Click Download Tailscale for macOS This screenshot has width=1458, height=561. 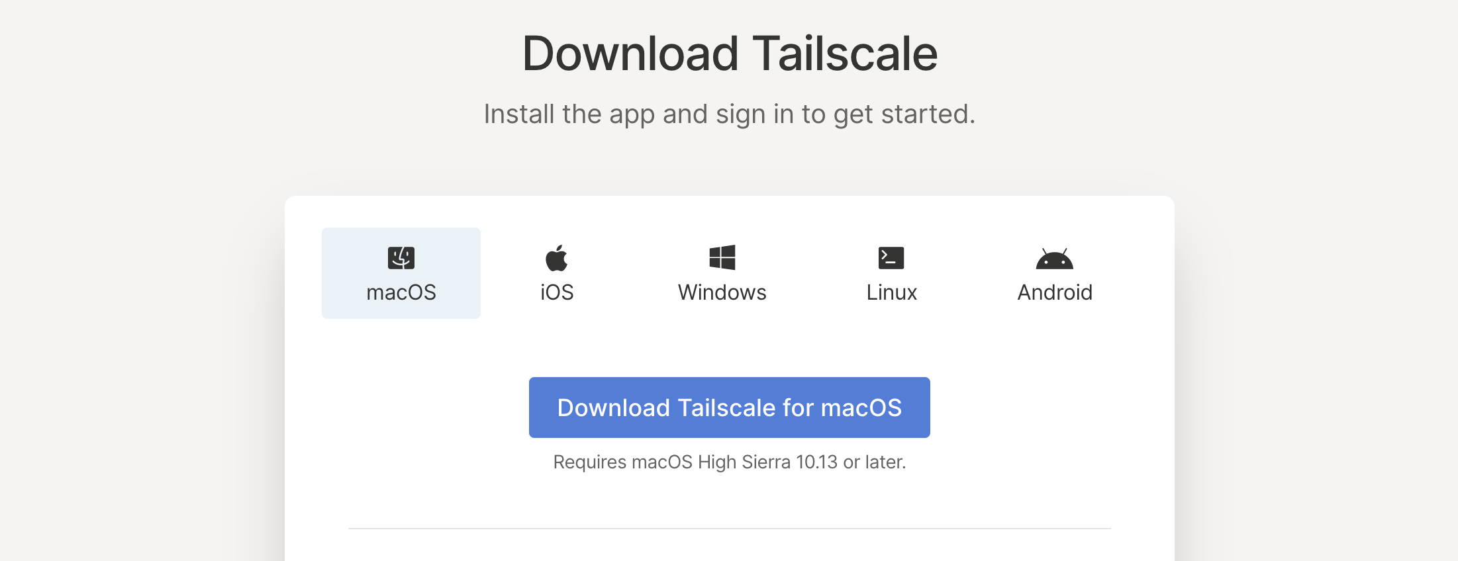pyautogui.click(x=729, y=407)
